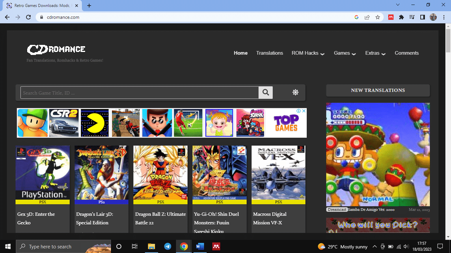451x253 pixels.
Task: Reload the page with the refresh icon
Action: tap(28, 17)
